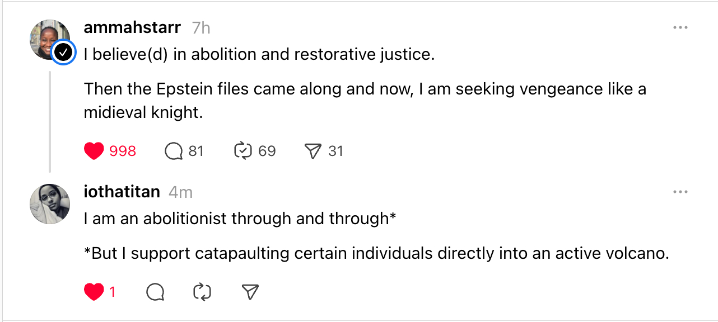Visit ammahstarr's profile via username
The width and height of the screenshot is (718, 322).
[132, 27]
